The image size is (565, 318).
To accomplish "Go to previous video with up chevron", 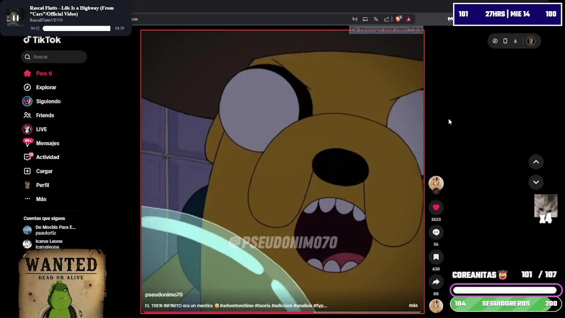I will click(x=536, y=162).
